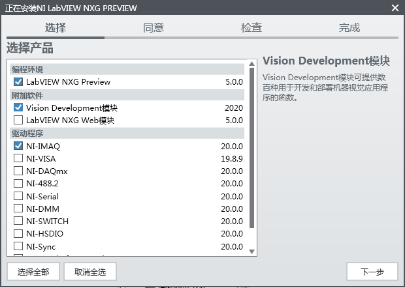
Task: Tick the NI-SWITCH checkbox
Action: (18, 222)
